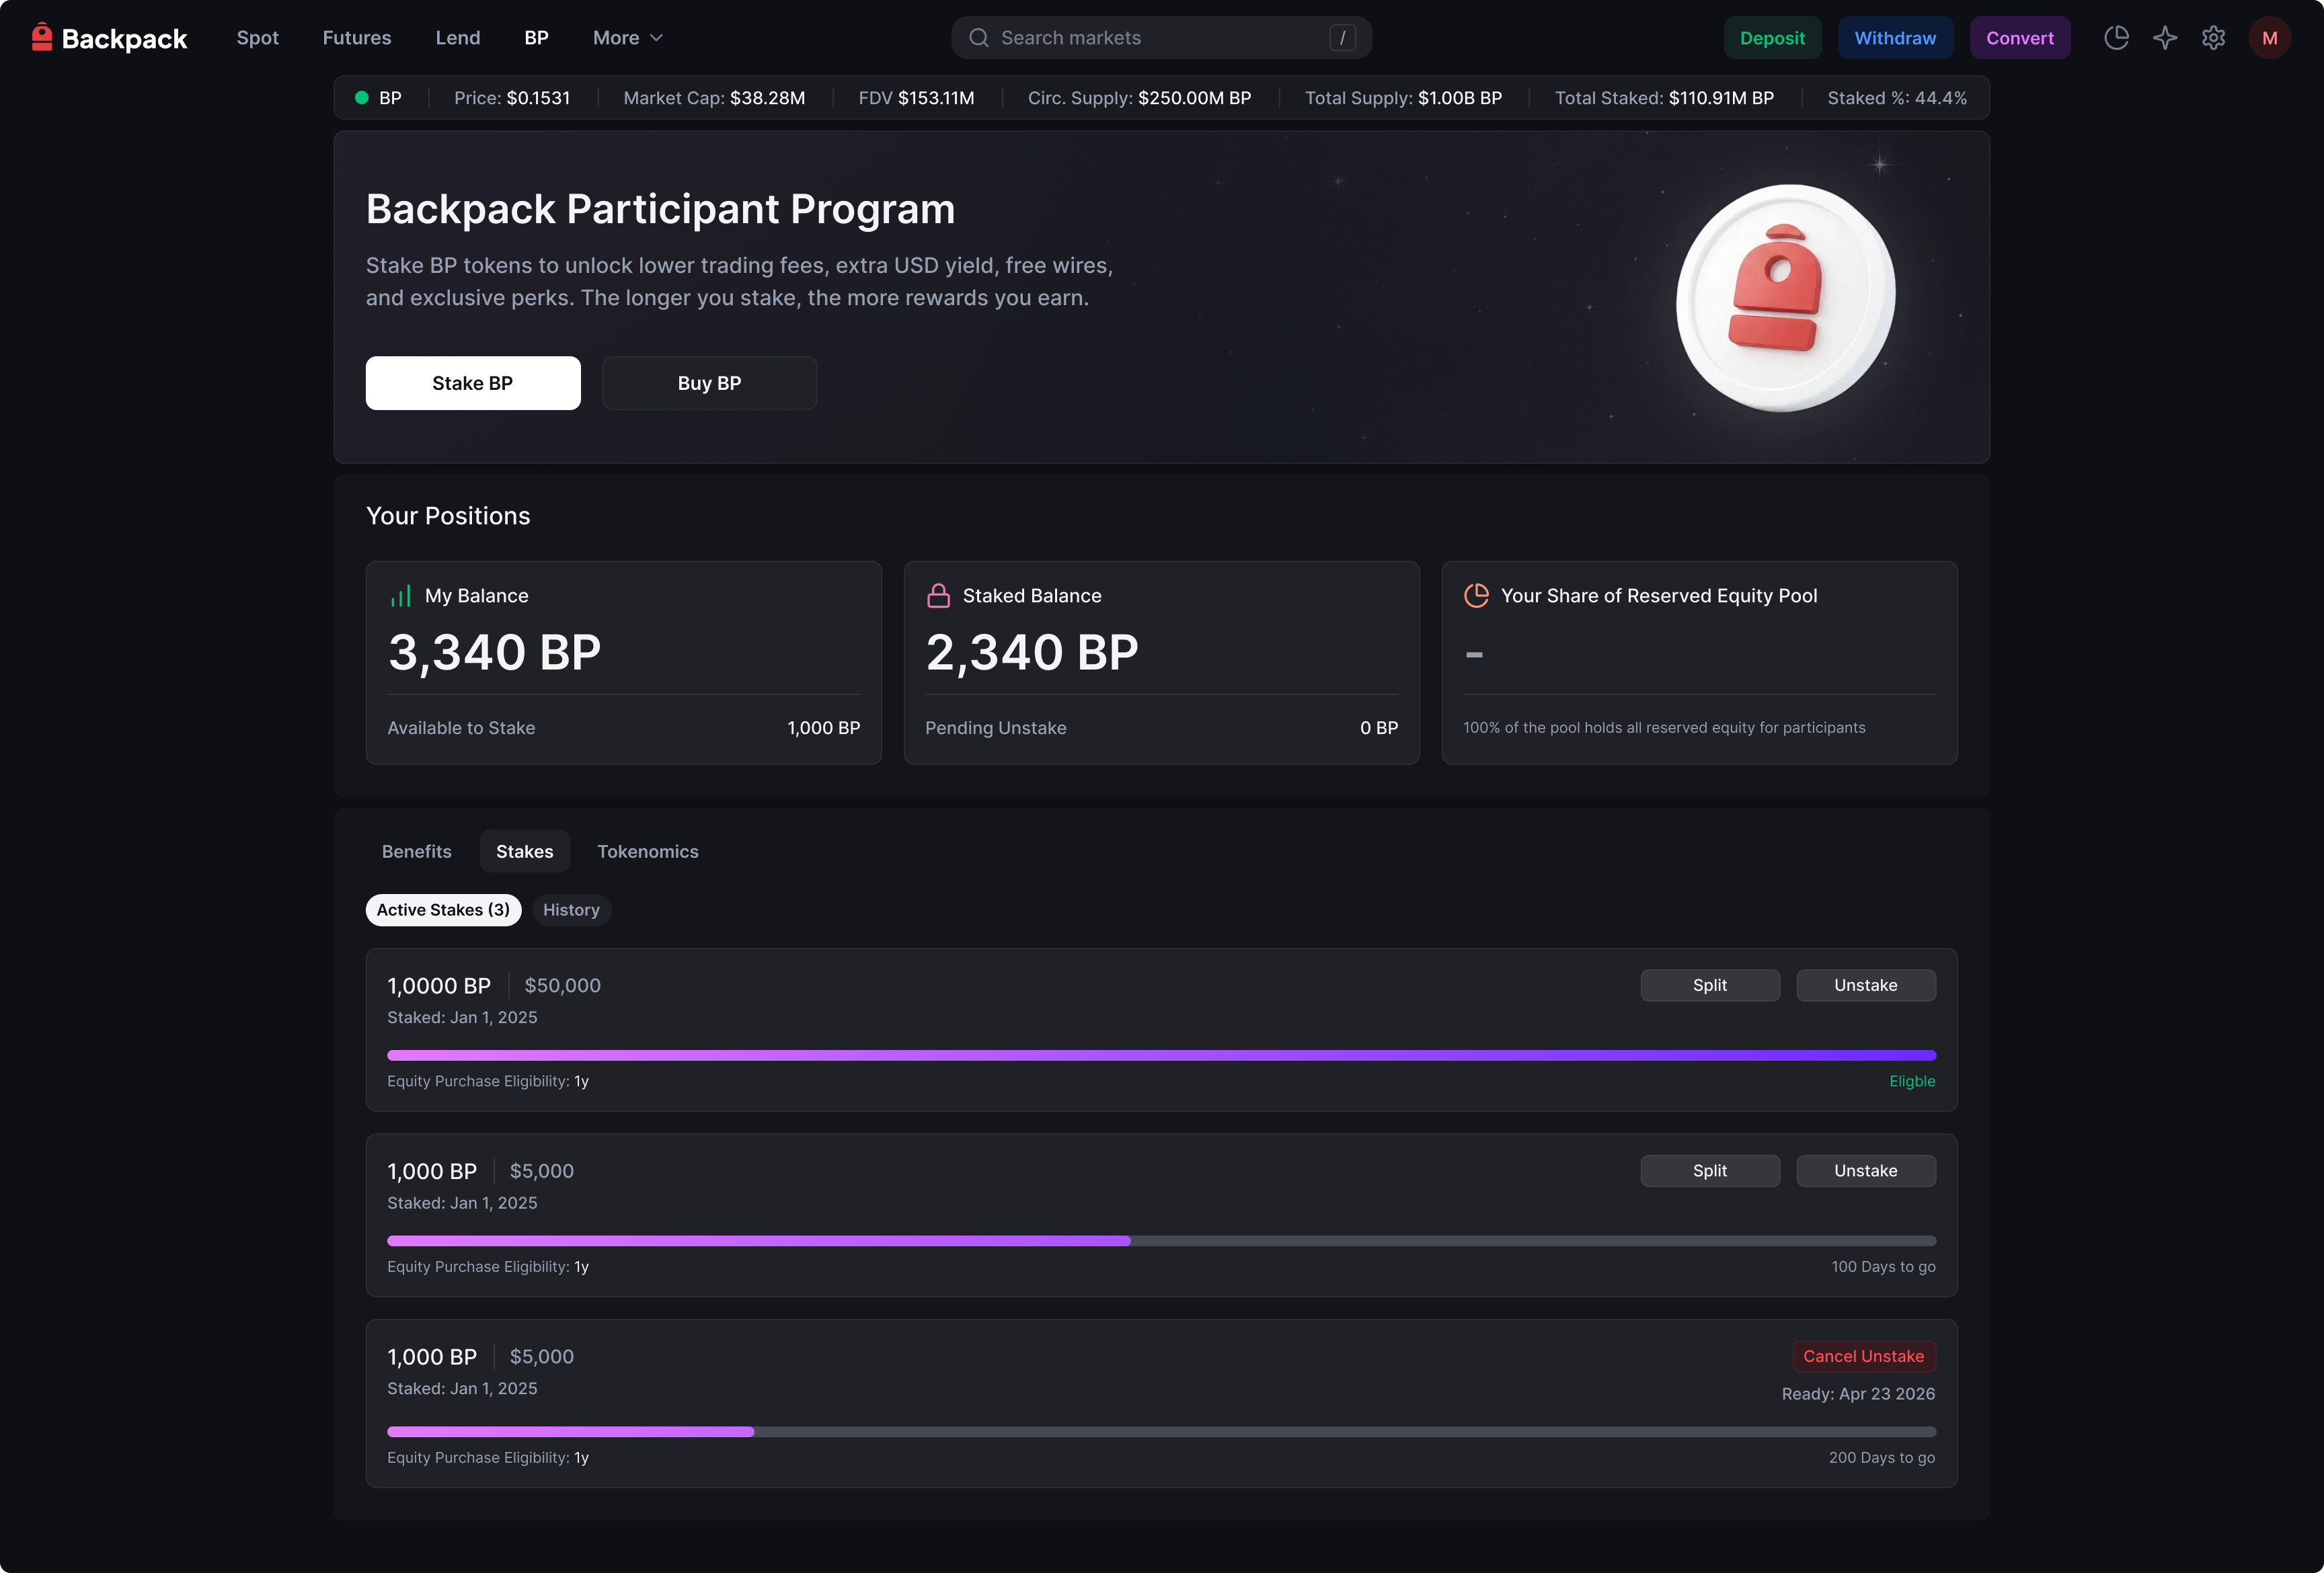
Task: Open the portfolio pie chart icon
Action: pos(2116,38)
